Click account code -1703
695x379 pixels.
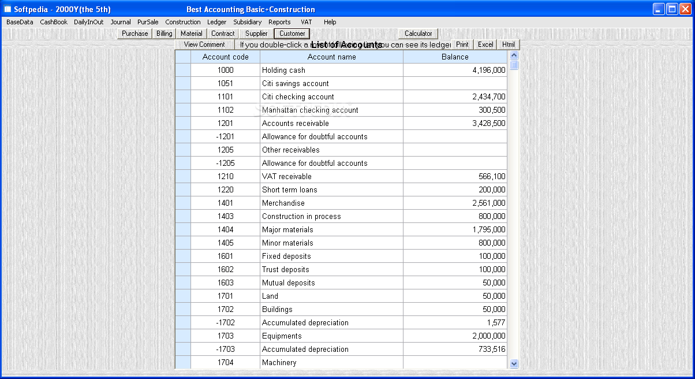point(225,350)
